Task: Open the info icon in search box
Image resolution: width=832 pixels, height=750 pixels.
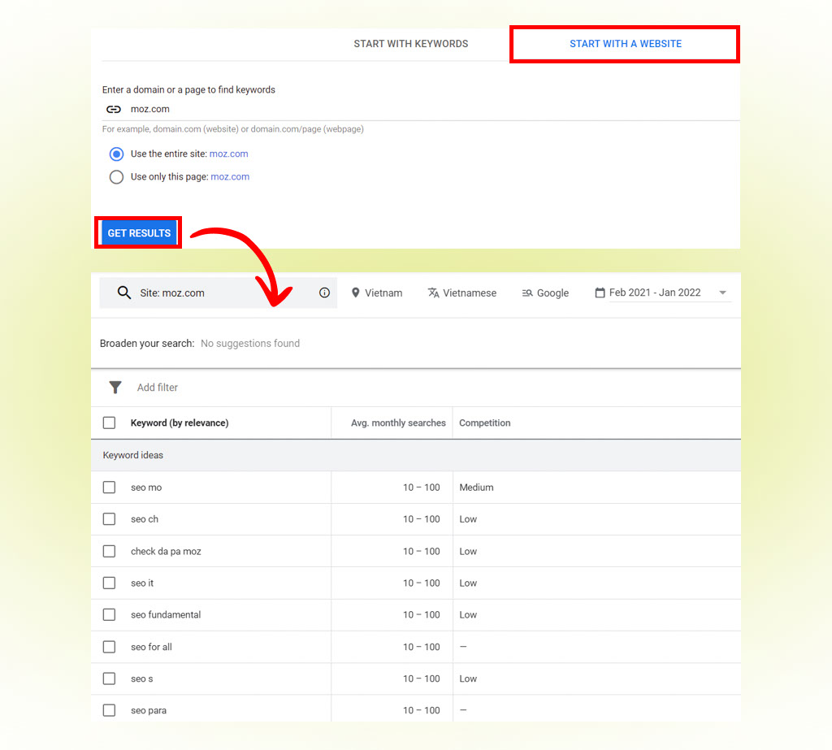Action: 324,293
